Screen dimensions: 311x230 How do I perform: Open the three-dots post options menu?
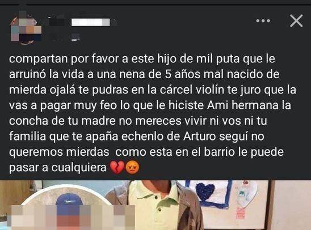263,20
